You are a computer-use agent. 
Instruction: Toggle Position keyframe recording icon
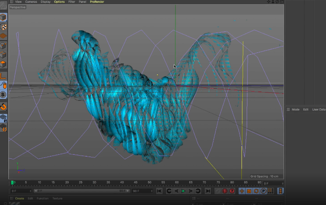242,191
